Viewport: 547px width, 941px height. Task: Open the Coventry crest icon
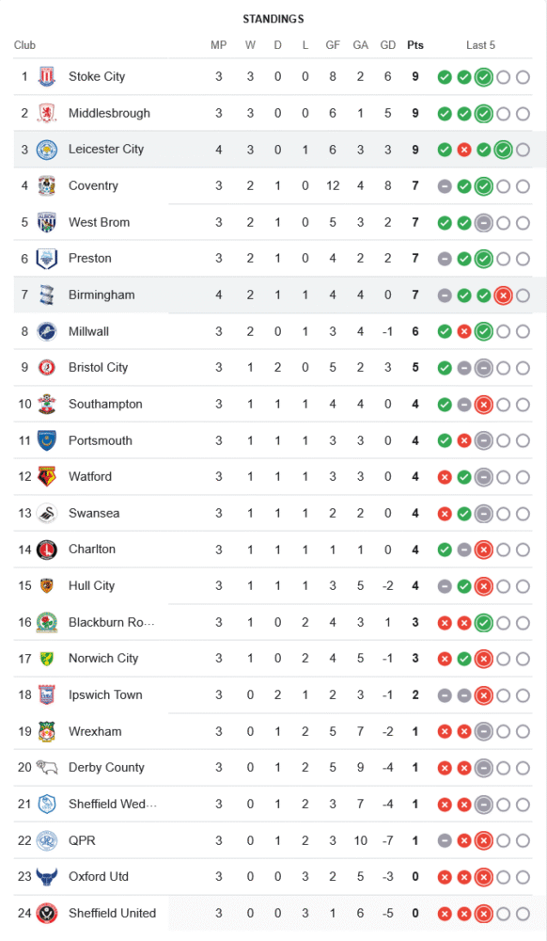coord(47,186)
